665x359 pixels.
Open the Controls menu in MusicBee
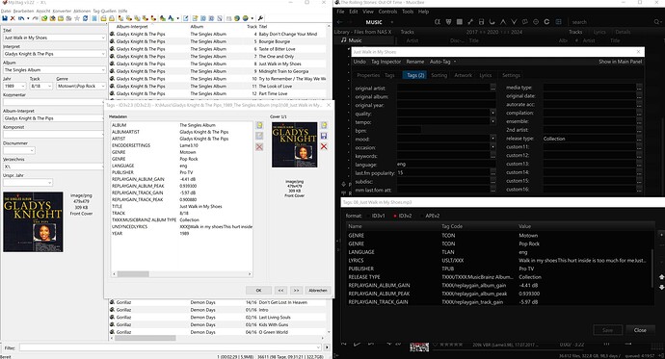pos(387,12)
